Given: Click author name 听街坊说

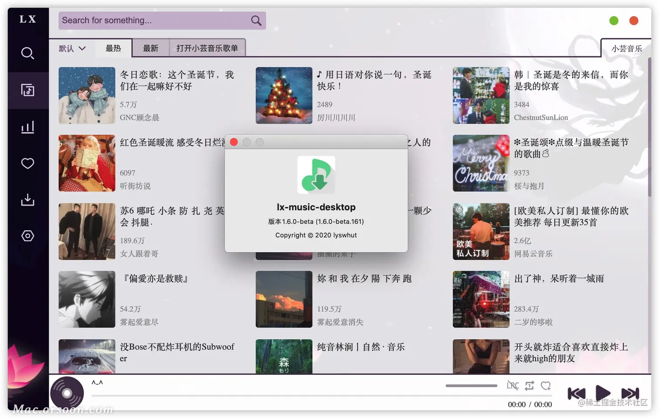Looking at the screenshot, I should tap(135, 186).
